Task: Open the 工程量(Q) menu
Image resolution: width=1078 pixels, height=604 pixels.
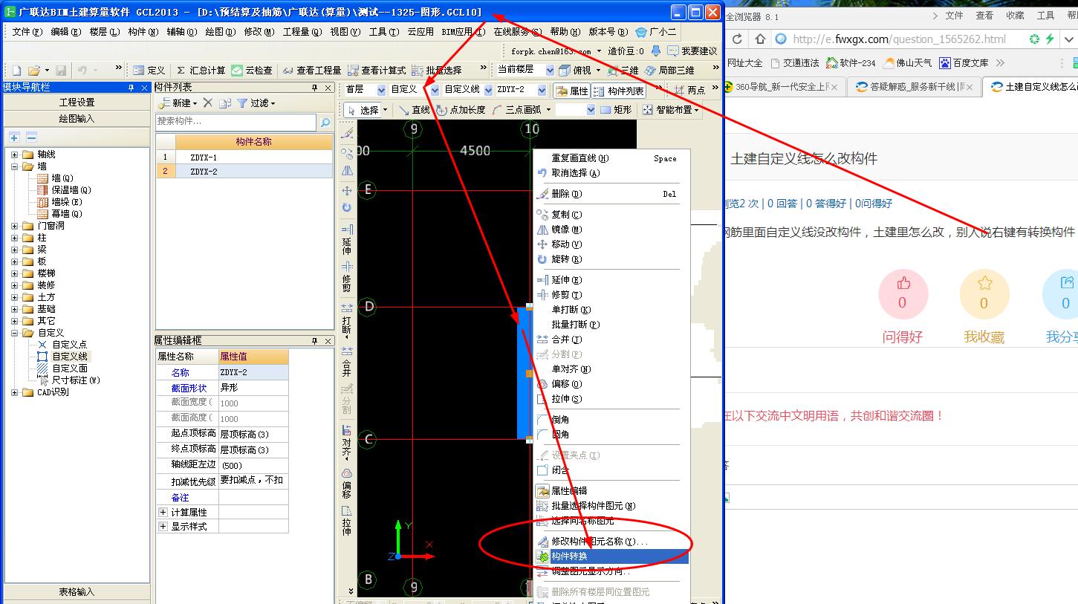Action: tap(302, 32)
